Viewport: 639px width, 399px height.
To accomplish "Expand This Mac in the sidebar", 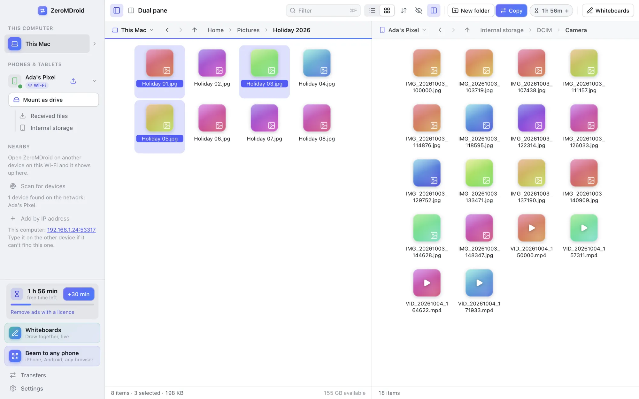I will 95,44.
